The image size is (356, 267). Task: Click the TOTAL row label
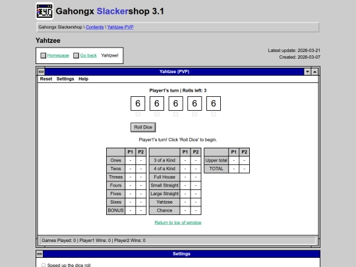[216, 169]
